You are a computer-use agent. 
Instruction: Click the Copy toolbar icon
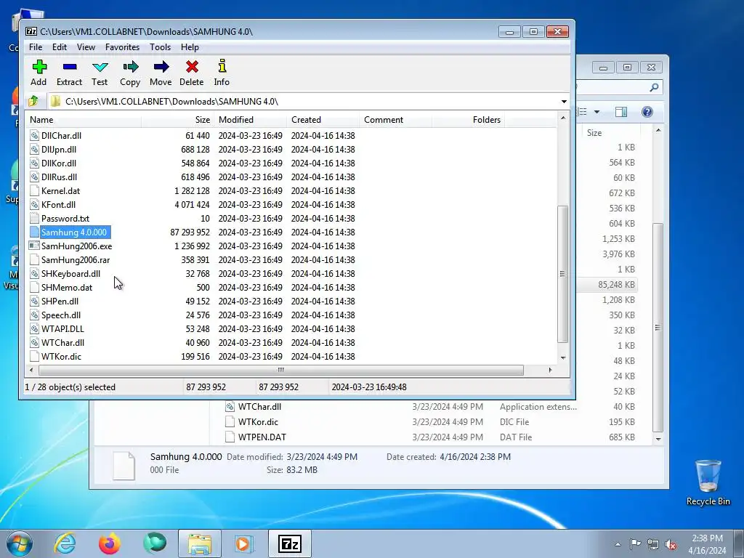[131, 67]
